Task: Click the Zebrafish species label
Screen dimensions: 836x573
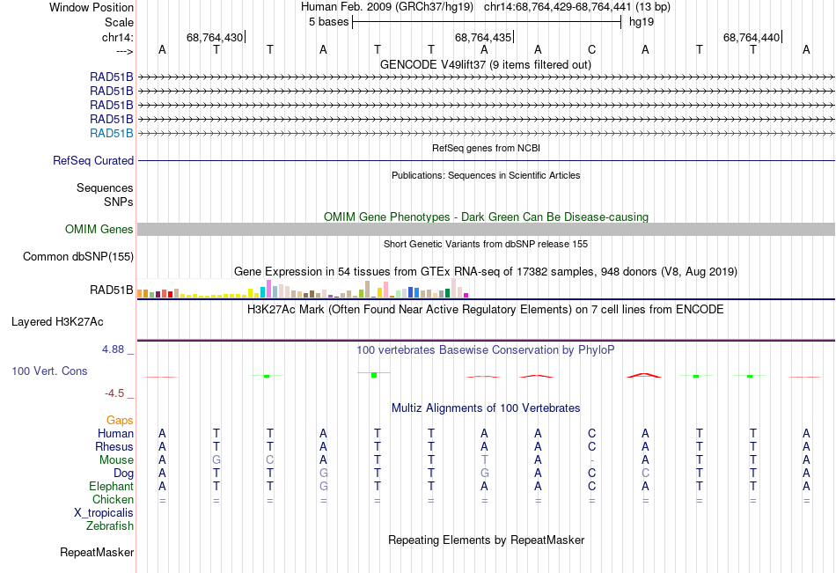Action: pos(110,526)
